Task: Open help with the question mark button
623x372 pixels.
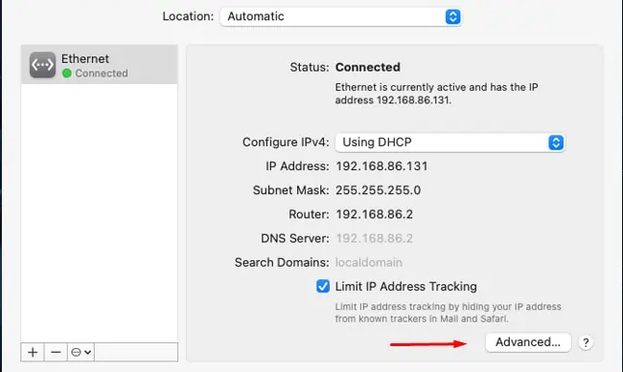Action: 586,342
